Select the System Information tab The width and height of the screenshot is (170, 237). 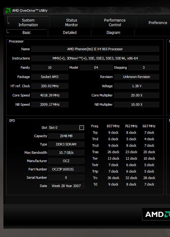point(28,22)
